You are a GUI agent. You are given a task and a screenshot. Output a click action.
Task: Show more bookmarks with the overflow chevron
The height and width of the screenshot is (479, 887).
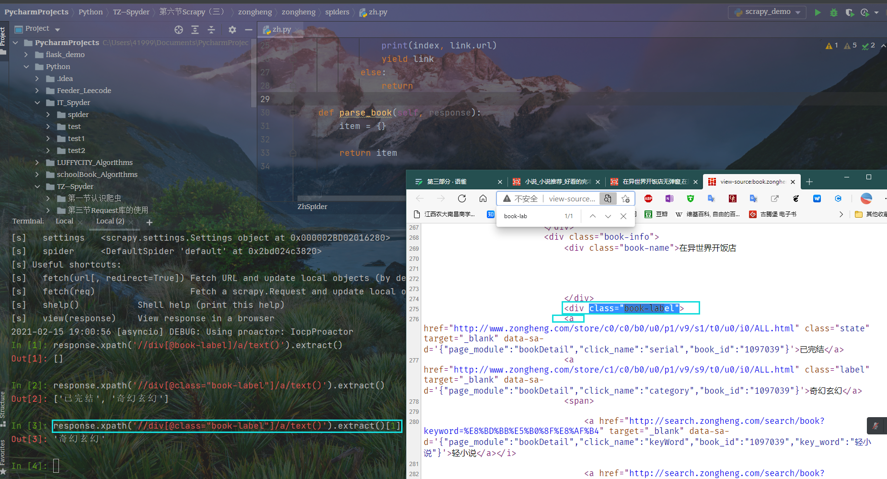coord(841,214)
